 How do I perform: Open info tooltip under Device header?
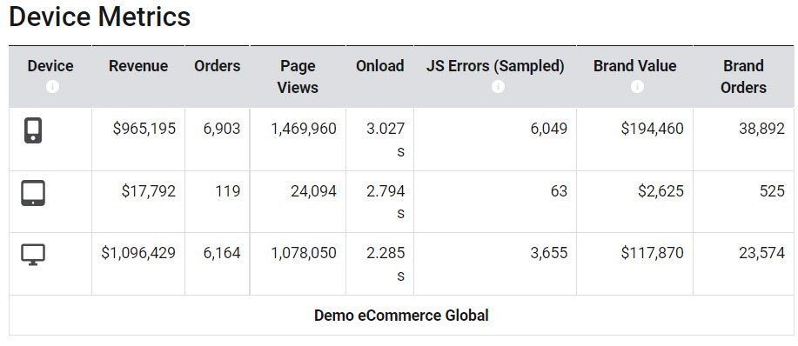[x=52, y=87]
